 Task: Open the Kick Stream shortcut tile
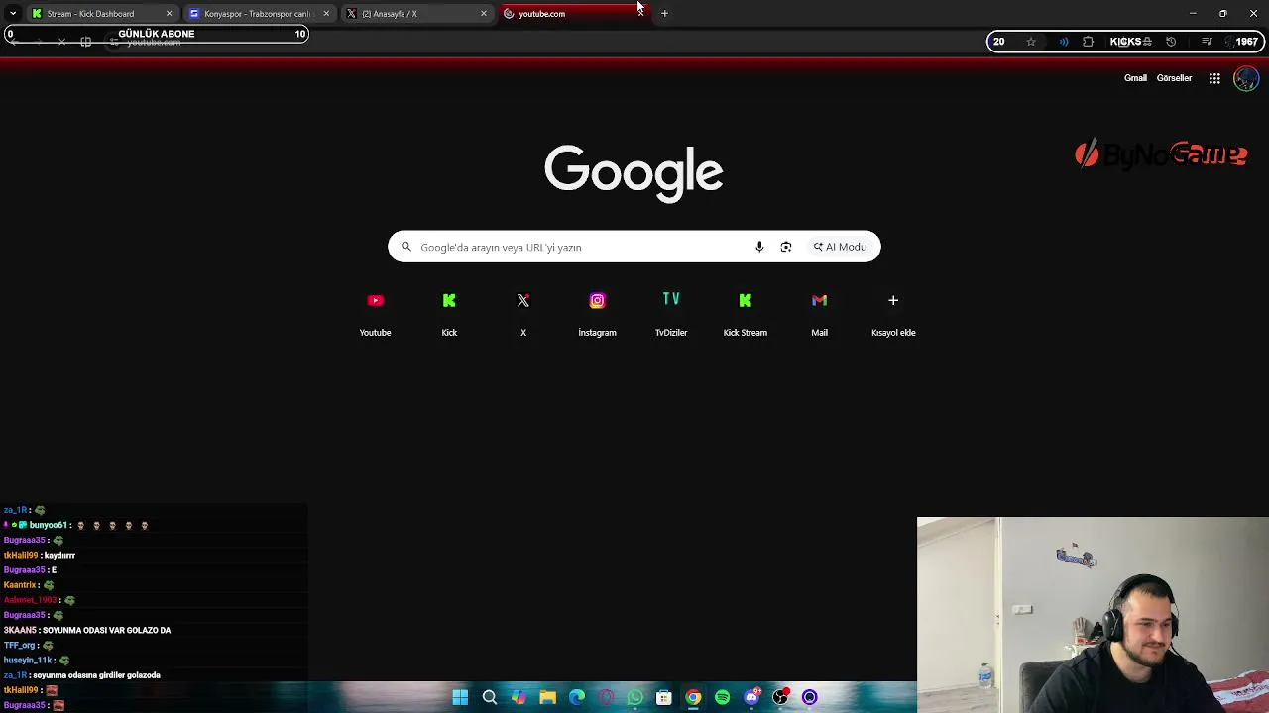pos(746,314)
